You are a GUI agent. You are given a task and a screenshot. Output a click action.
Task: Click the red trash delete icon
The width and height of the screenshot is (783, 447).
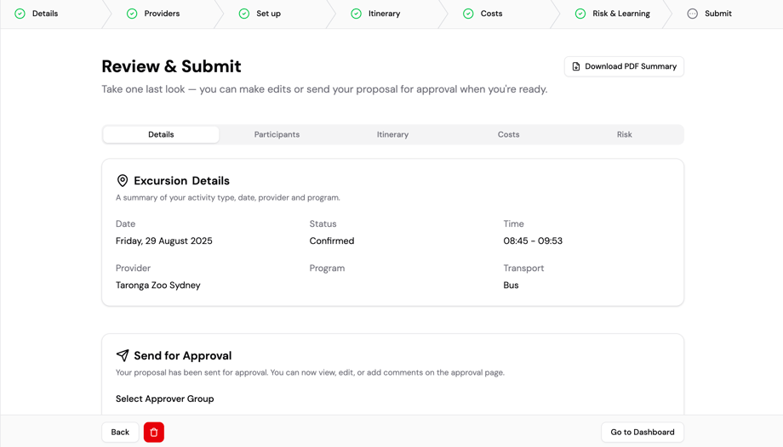tap(154, 433)
